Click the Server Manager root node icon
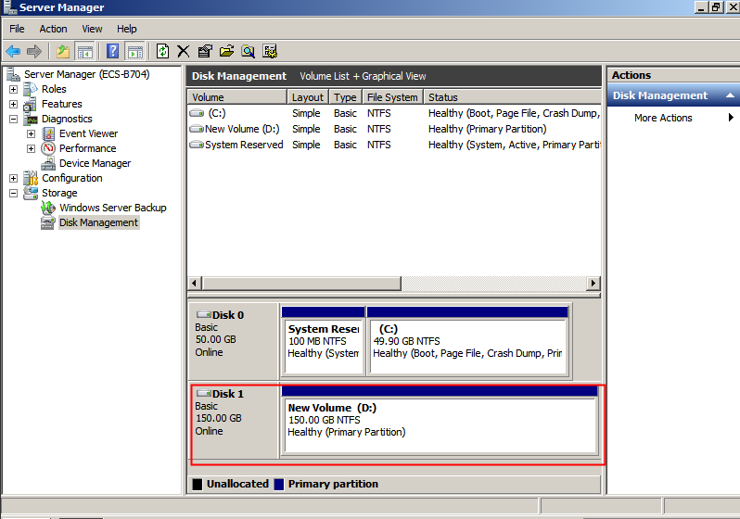 (x=13, y=74)
